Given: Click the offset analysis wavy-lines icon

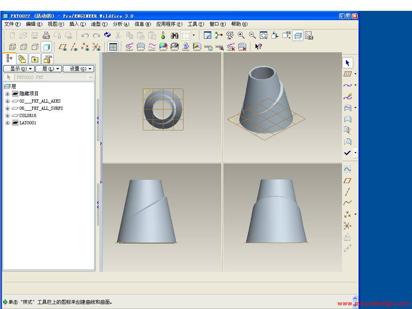Looking at the screenshot, I should (x=152, y=47).
